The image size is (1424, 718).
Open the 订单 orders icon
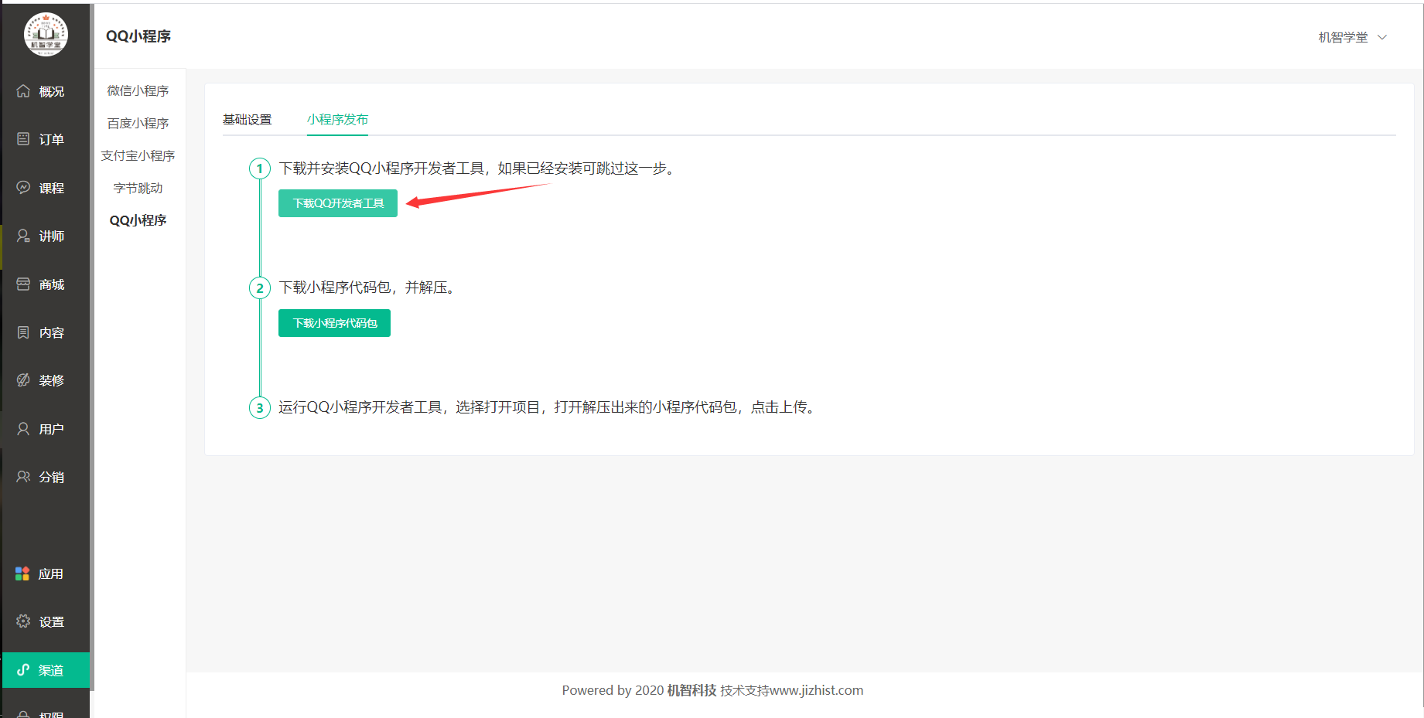coord(23,139)
